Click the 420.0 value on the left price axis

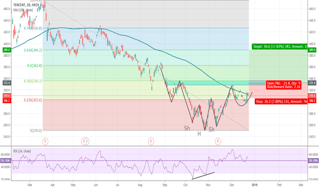point(7,32)
